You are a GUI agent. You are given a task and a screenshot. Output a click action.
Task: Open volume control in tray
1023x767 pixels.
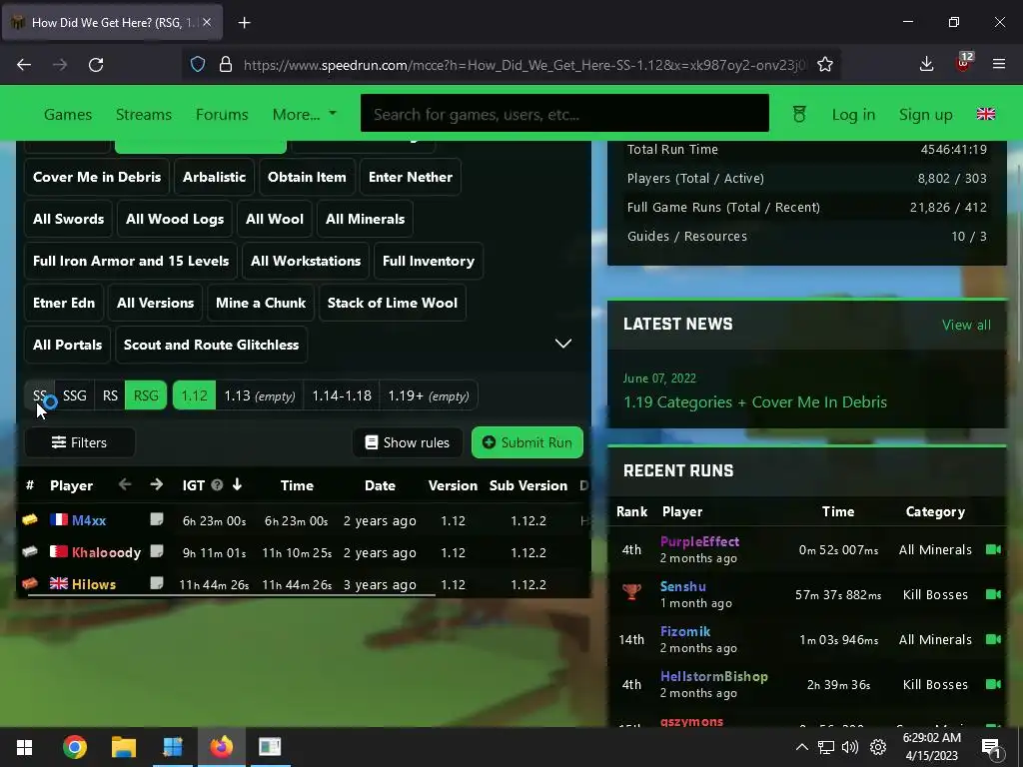pos(849,747)
